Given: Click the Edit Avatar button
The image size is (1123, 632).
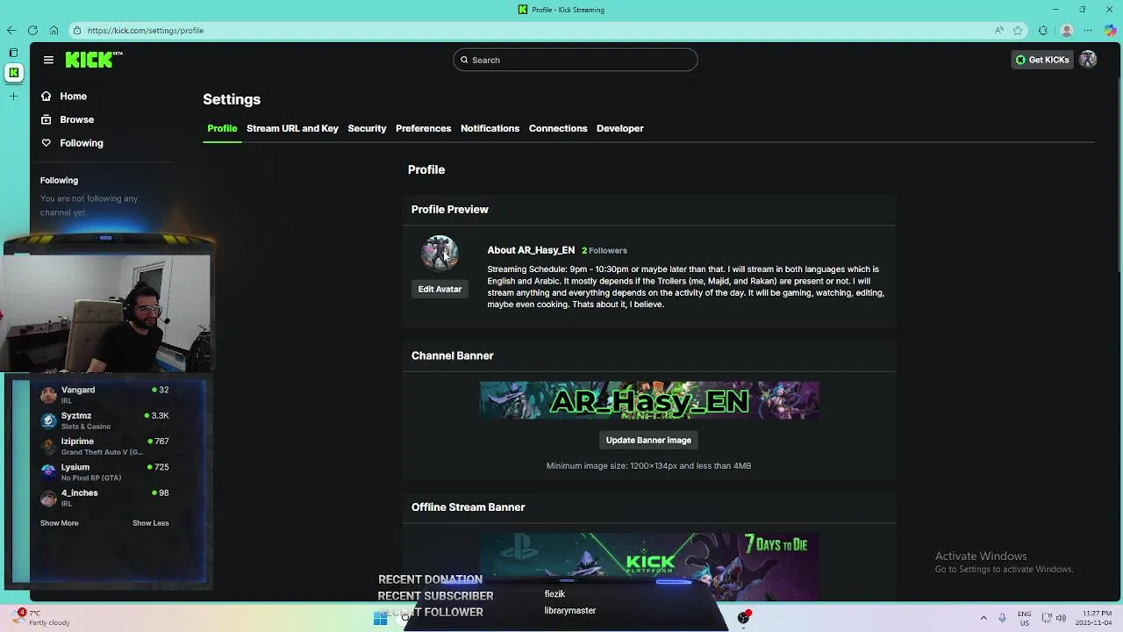Looking at the screenshot, I should click(440, 289).
